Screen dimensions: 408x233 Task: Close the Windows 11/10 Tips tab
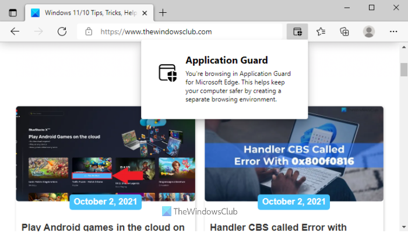145,13
